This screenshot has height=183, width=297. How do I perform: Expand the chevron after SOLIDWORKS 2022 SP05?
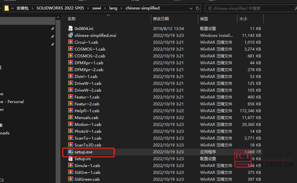[88, 8]
